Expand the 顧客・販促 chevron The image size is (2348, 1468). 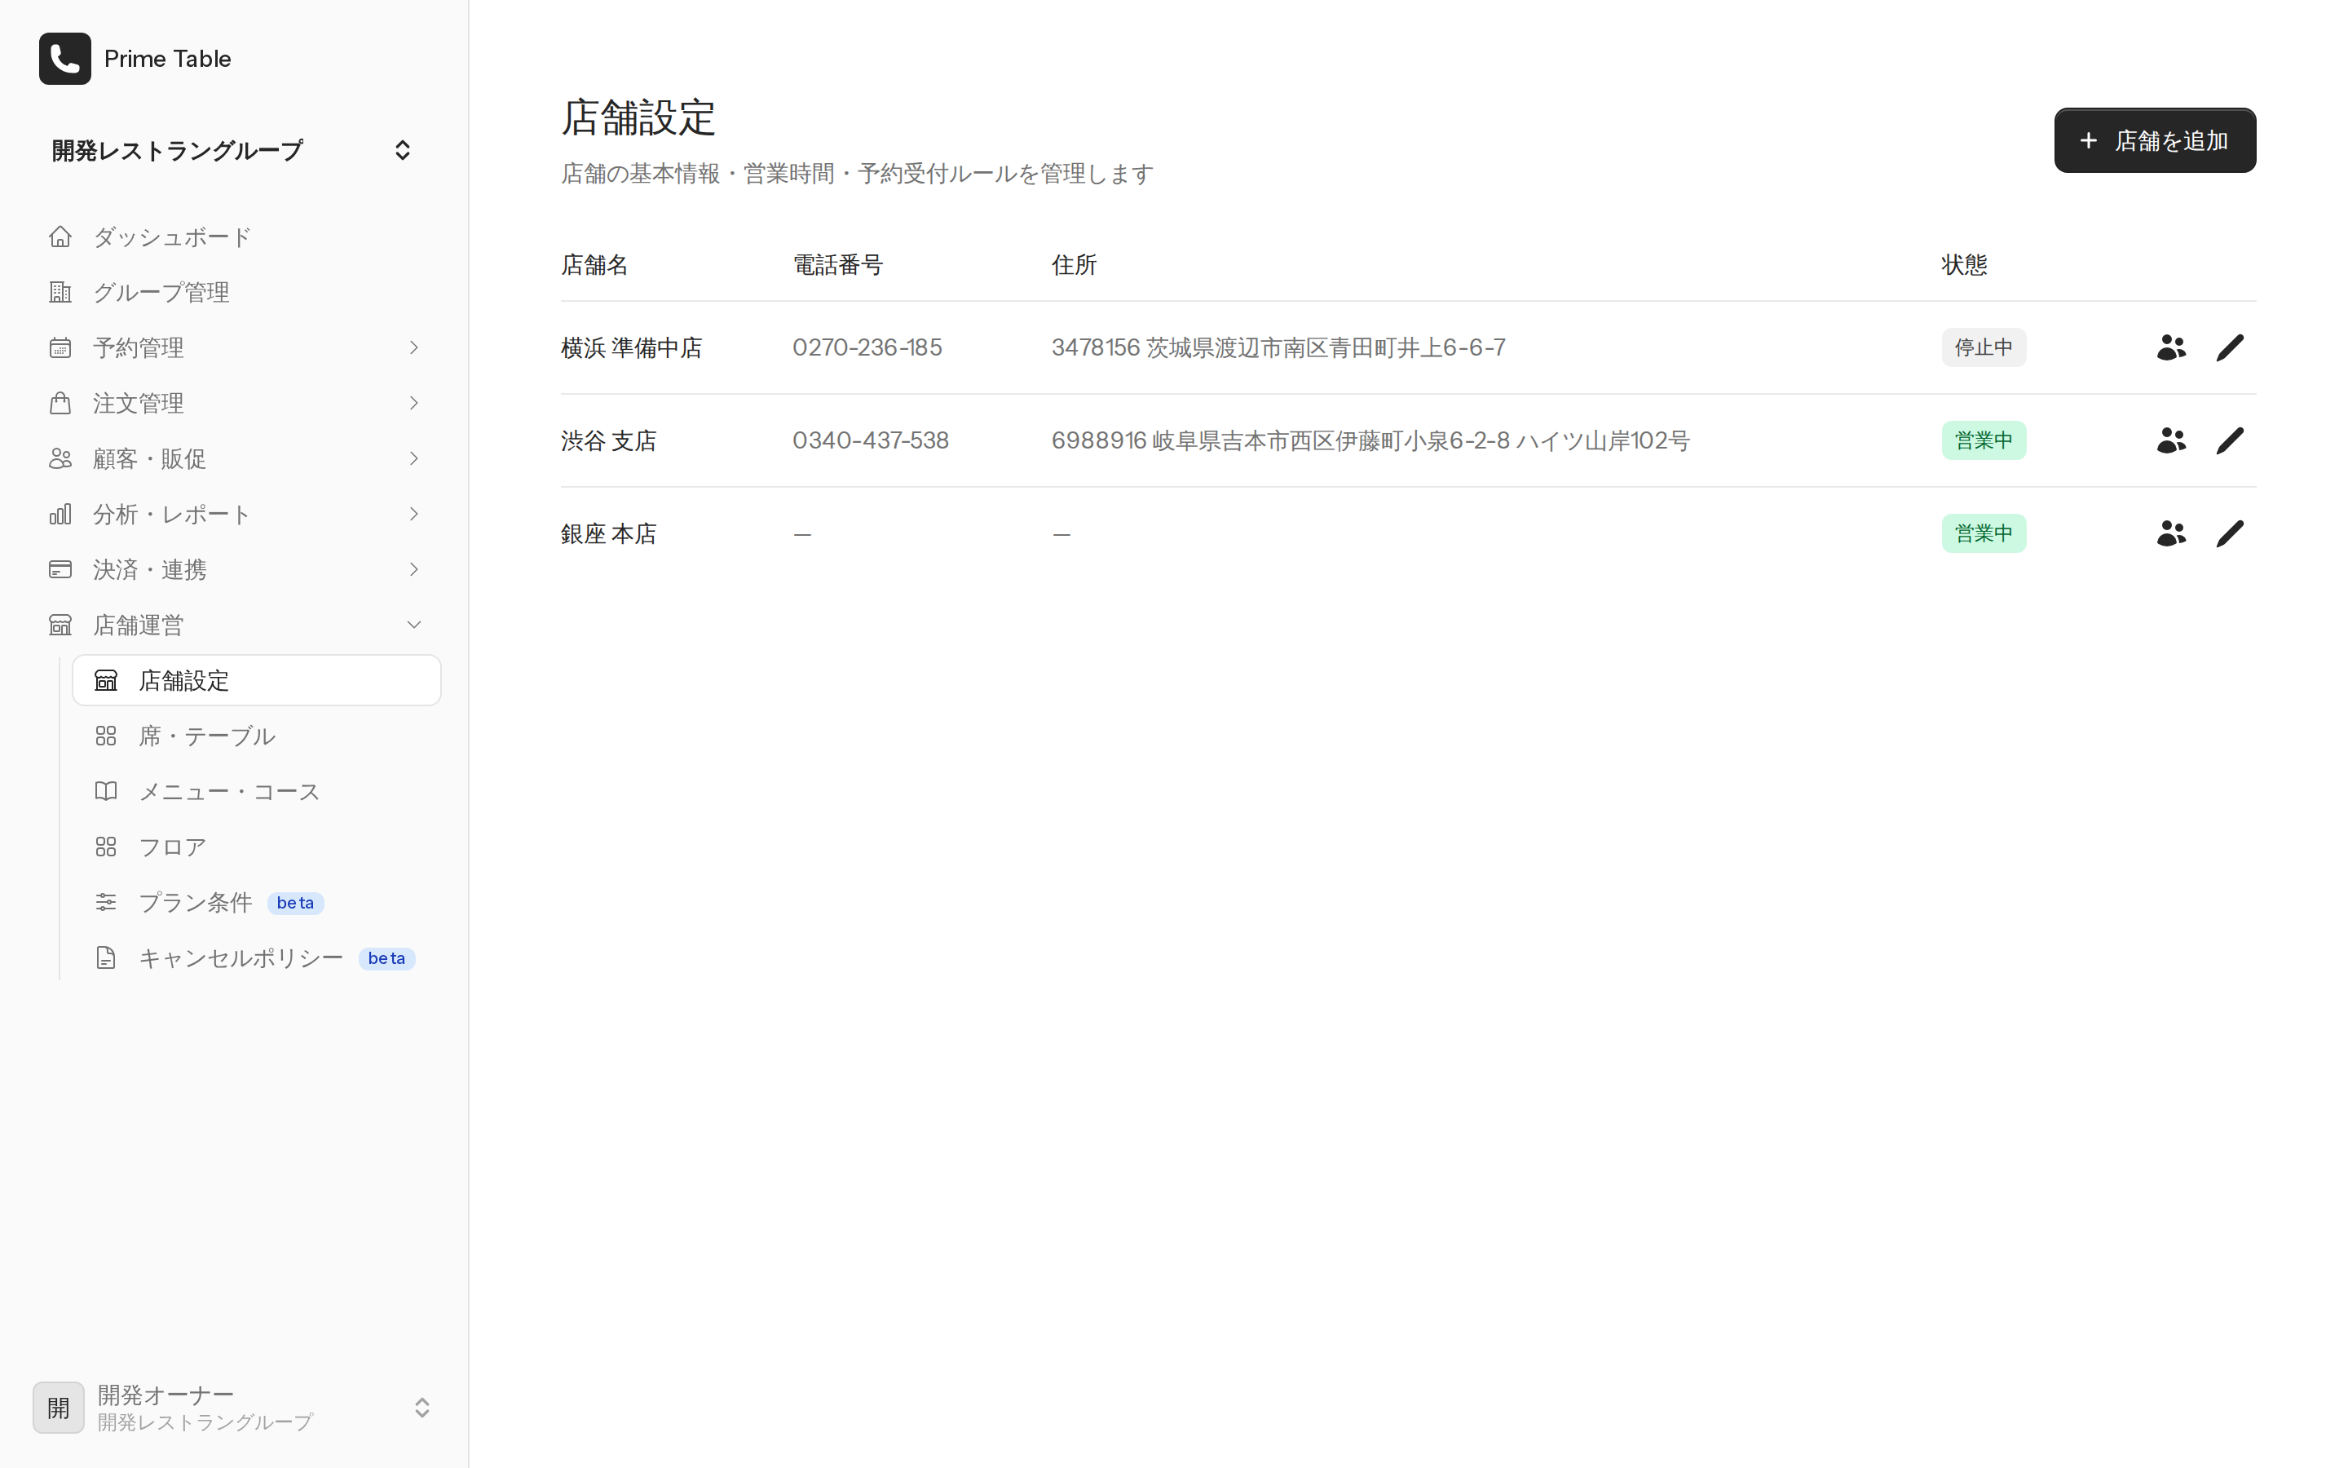[x=414, y=458]
